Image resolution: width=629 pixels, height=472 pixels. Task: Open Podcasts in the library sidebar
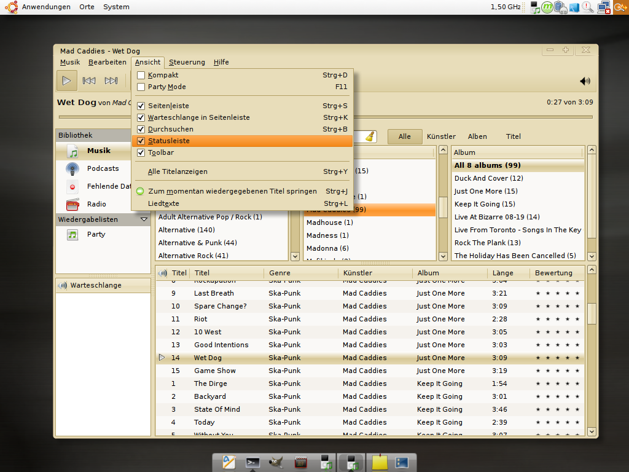[x=103, y=168]
